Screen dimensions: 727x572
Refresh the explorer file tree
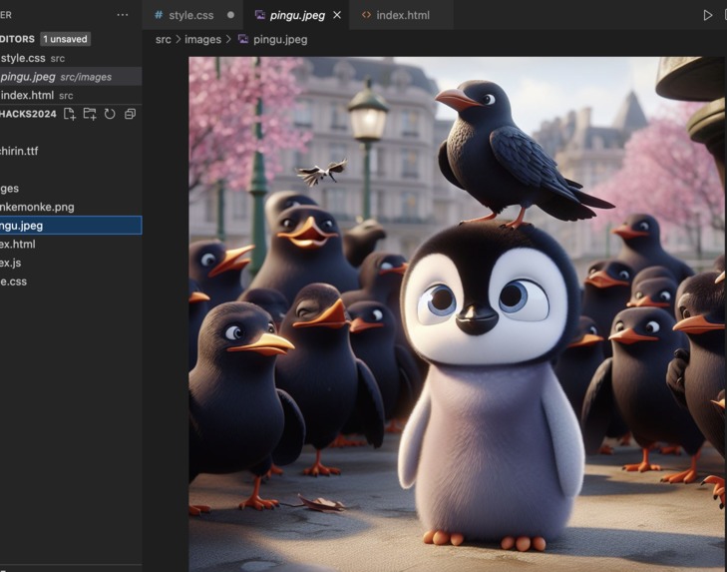click(x=110, y=114)
